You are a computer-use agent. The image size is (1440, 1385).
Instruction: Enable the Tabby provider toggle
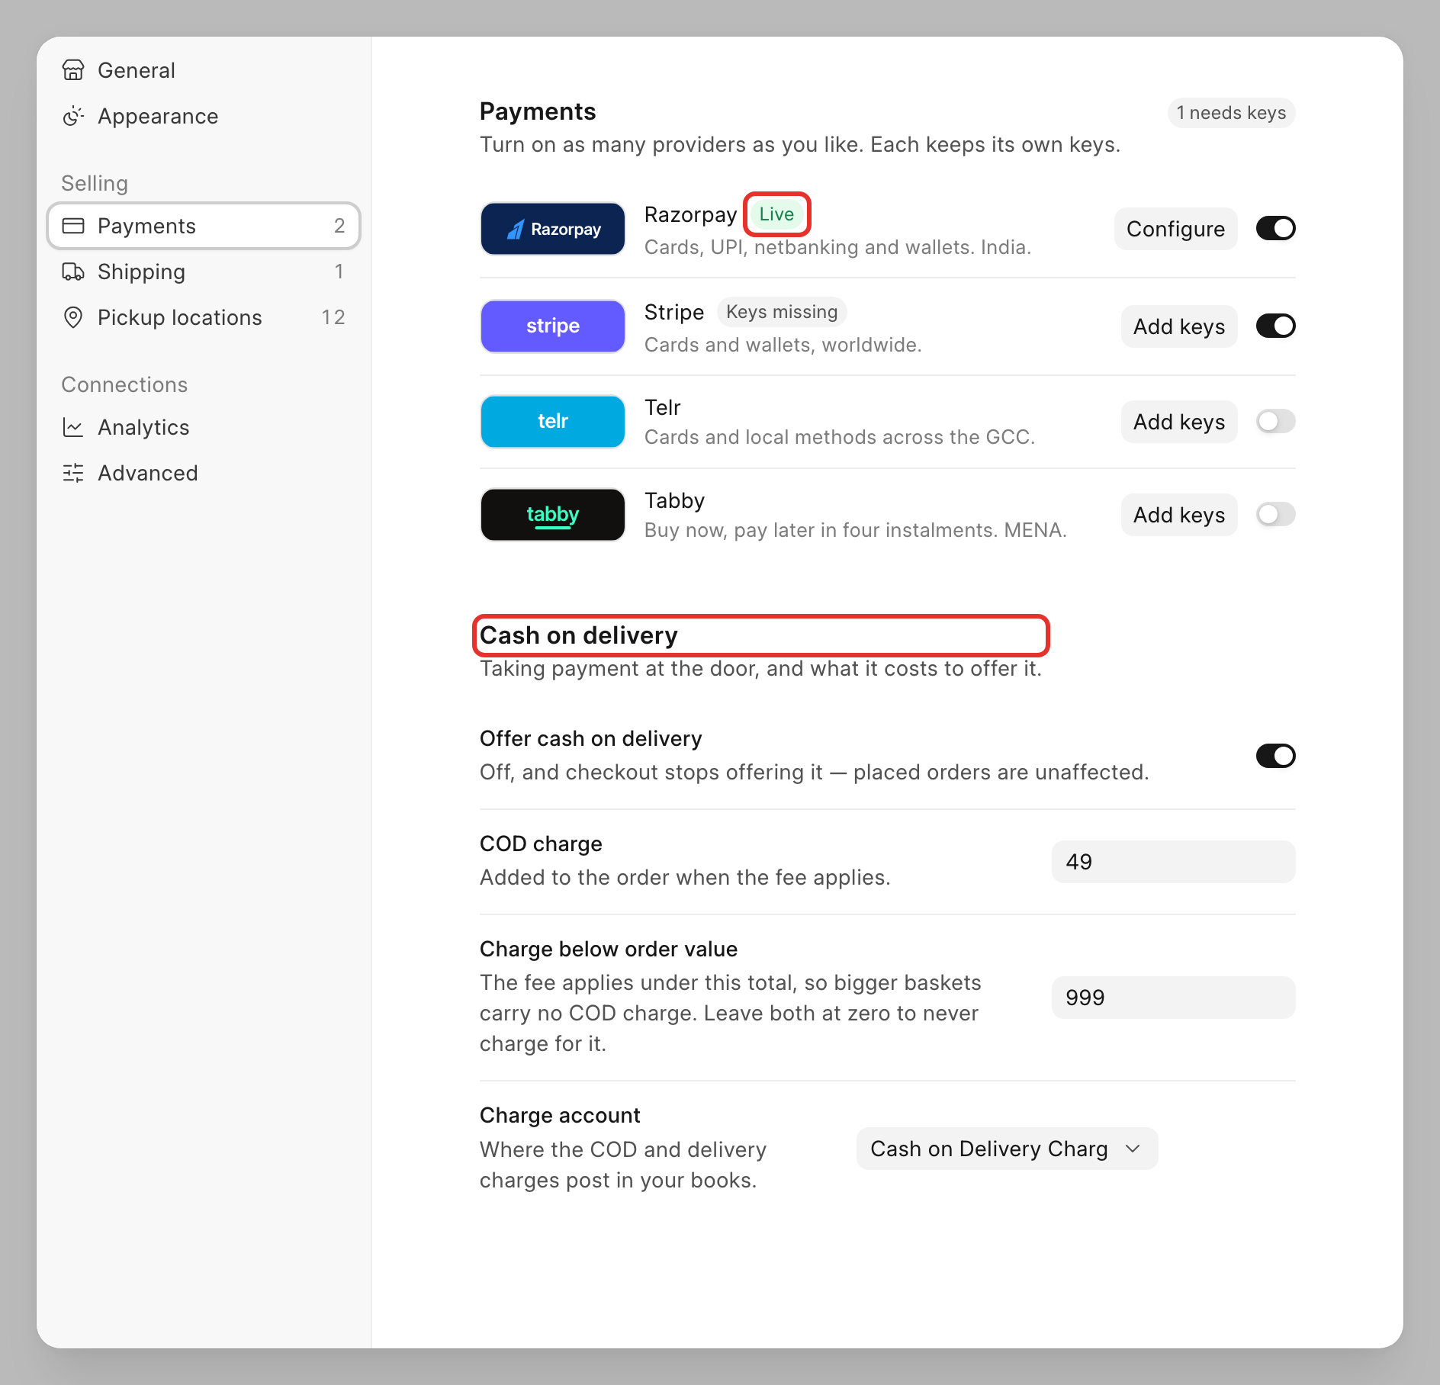(1276, 515)
